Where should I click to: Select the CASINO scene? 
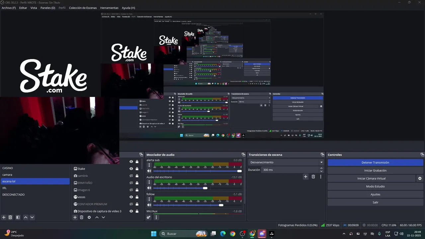tap(35, 168)
